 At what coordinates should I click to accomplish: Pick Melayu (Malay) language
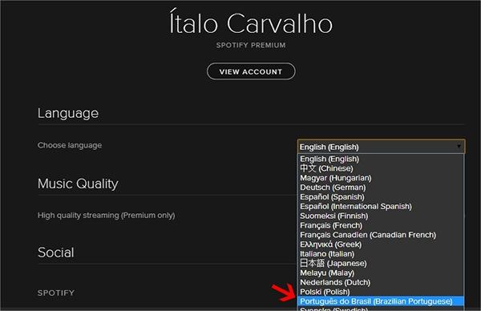pyautogui.click(x=380, y=273)
